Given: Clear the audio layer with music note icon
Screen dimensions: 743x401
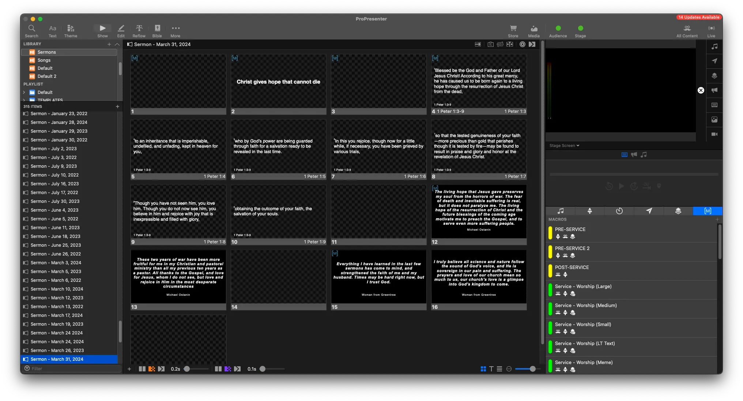Looking at the screenshot, I should (714, 47).
